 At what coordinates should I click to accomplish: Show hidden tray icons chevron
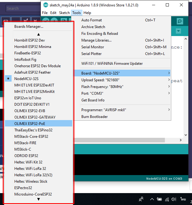pos(152,199)
